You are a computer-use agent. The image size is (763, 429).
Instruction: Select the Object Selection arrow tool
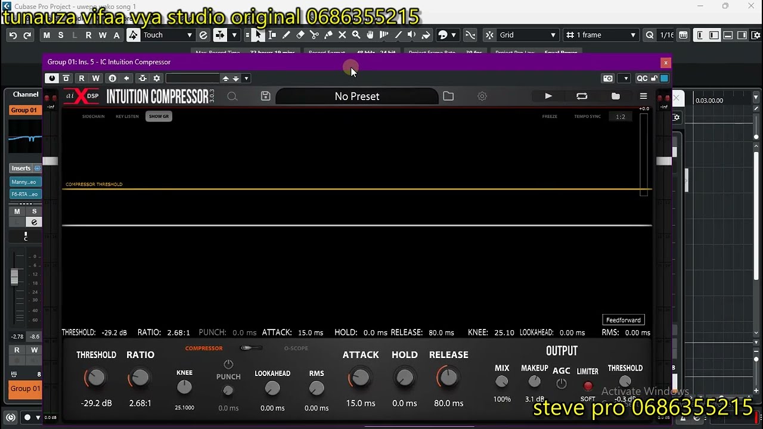pyautogui.click(x=258, y=35)
